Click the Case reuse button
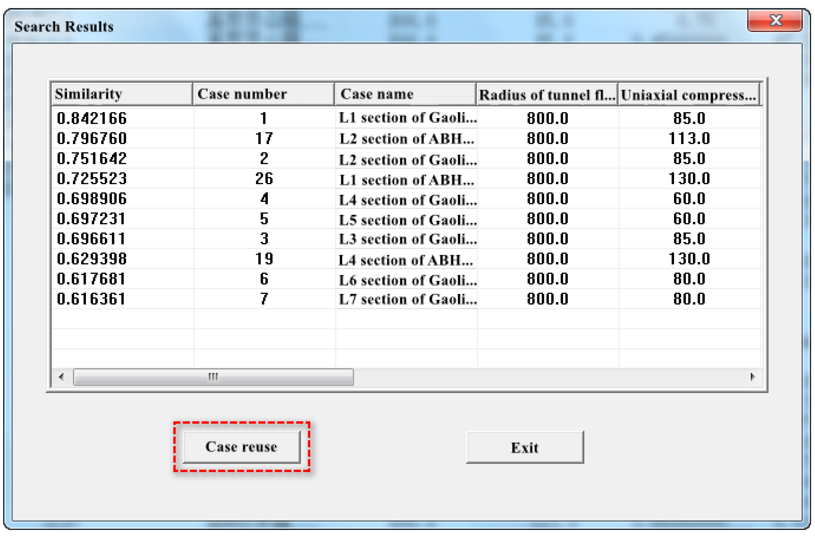Screen dimensions: 815x537 [241, 447]
